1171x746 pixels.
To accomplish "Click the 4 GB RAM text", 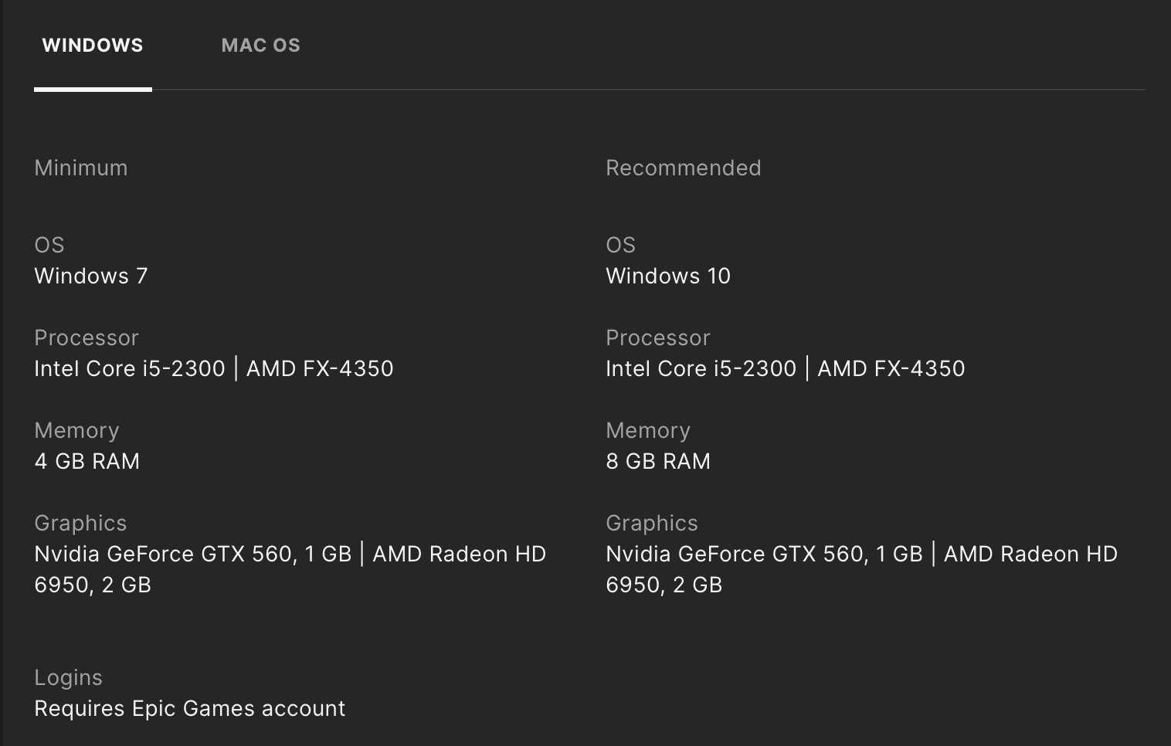I will point(87,462).
